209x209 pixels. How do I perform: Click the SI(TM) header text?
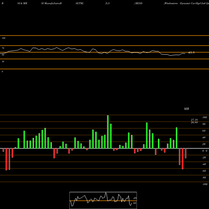coord(79,3)
